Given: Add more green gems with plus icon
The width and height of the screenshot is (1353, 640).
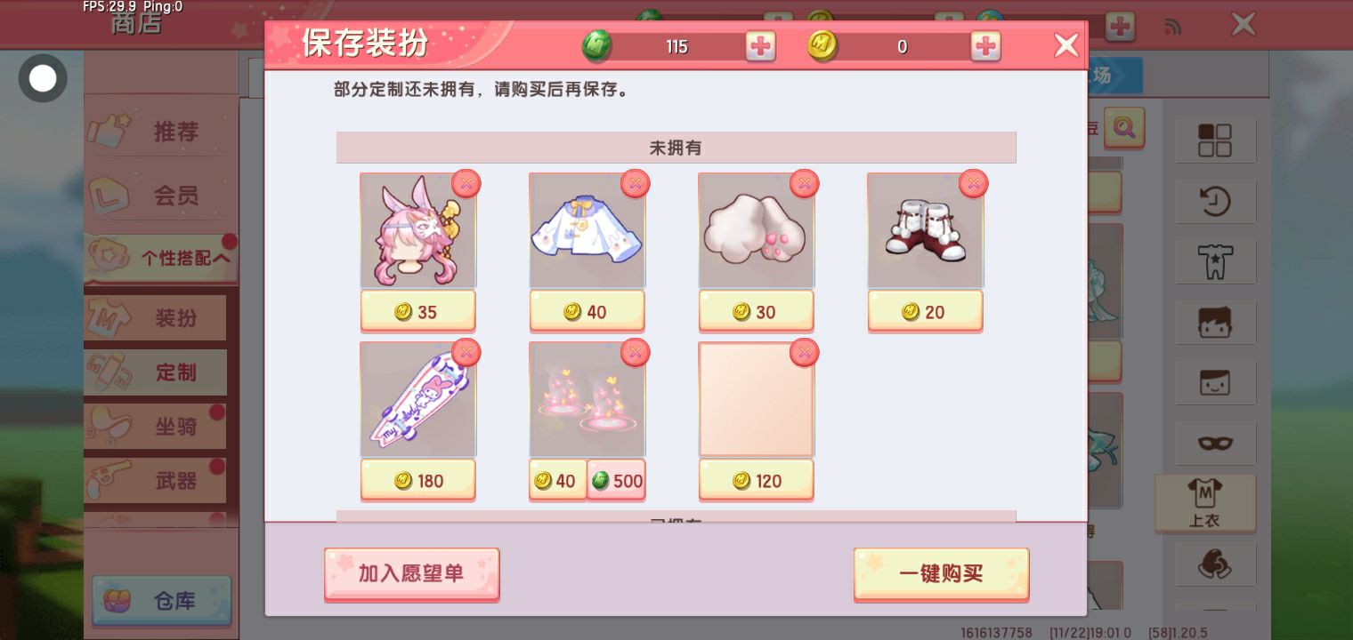Looking at the screenshot, I should (760, 46).
